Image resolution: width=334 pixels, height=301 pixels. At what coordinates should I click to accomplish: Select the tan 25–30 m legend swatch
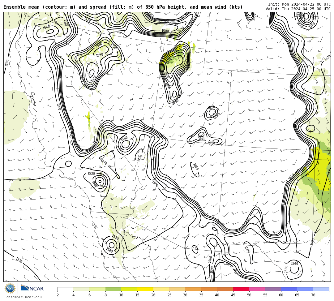177,289
